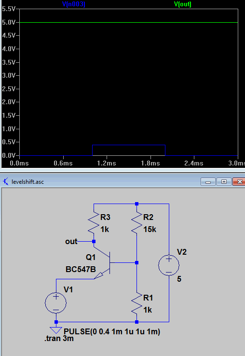
Task: Minimize the levelshift.asc window
Action: (x=208, y=182)
